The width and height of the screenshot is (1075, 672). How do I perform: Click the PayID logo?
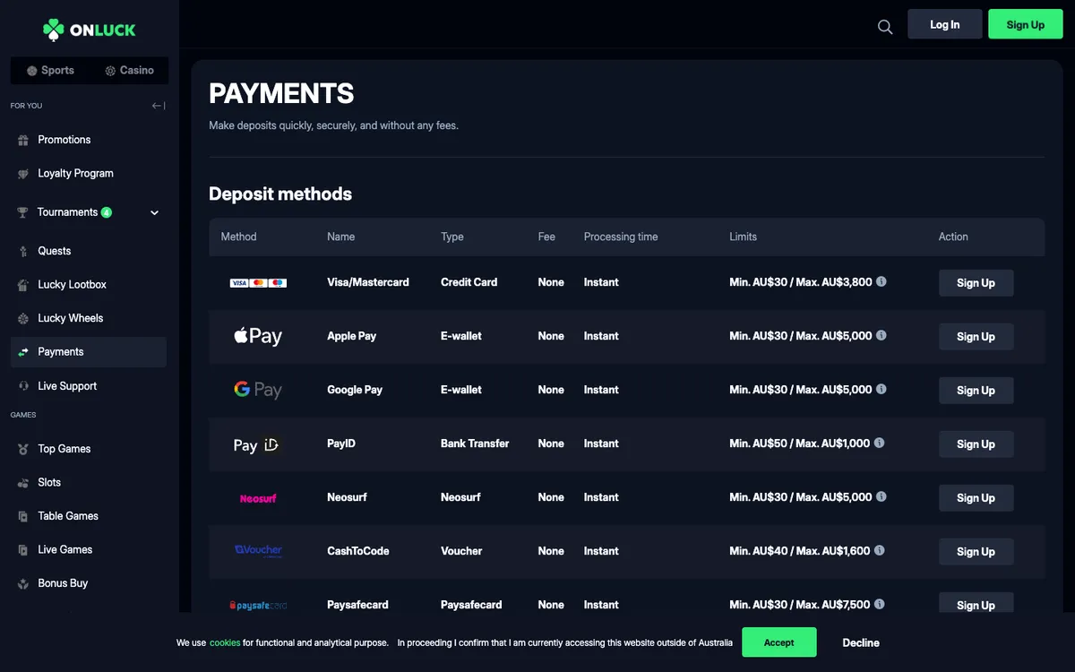pos(258,444)
